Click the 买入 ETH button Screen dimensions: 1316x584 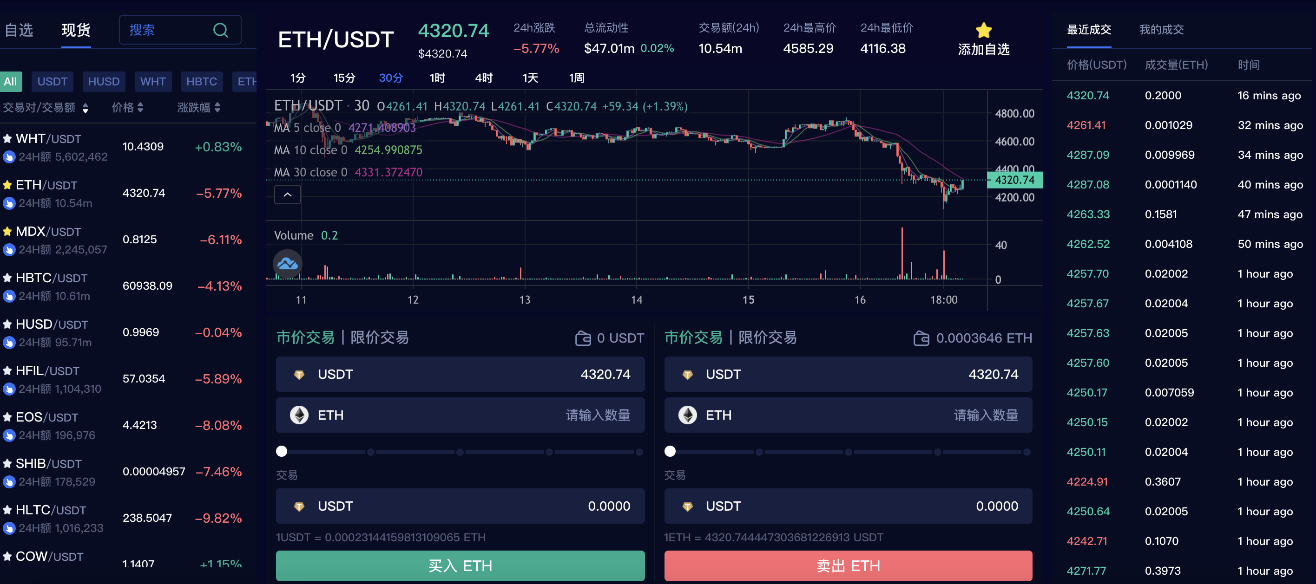pos(461,565)
